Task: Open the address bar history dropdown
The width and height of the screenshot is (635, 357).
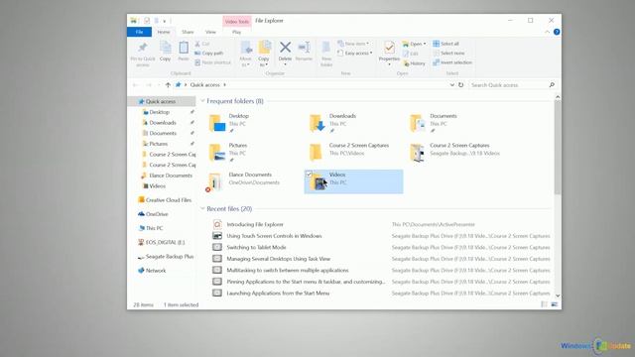Action: [x=452, y=85]
